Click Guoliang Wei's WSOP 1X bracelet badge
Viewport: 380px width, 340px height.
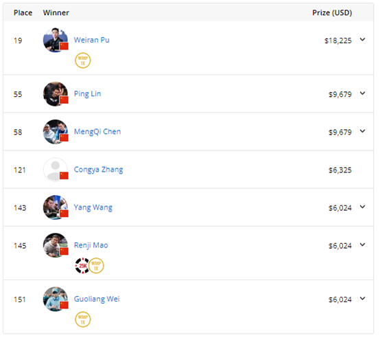(82, 319)
